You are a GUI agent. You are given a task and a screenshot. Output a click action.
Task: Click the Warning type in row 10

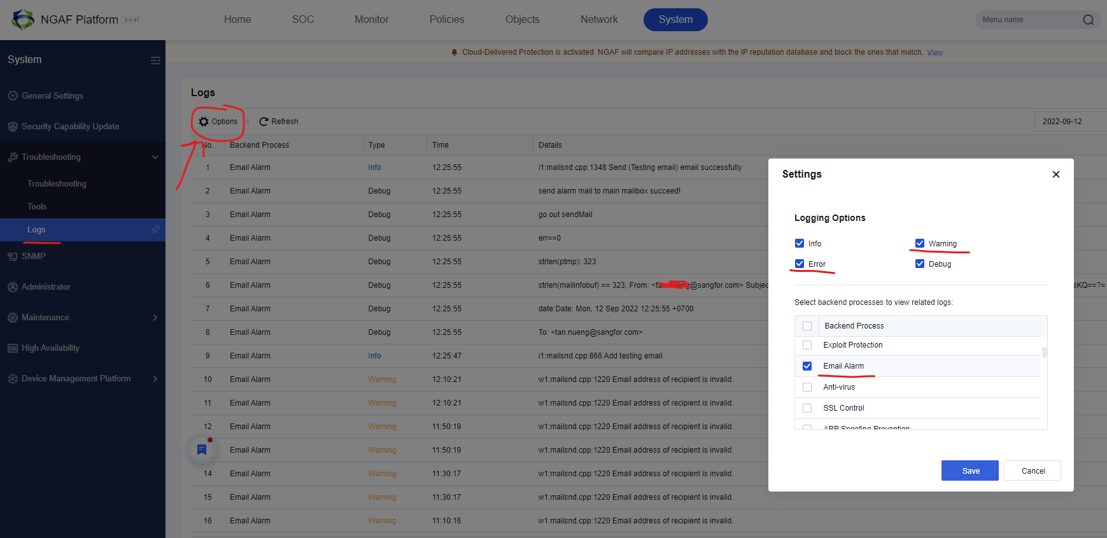click(382, 379)
